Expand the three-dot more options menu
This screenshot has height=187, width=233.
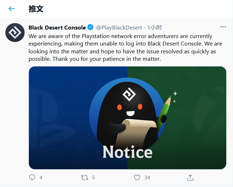click(223, 27)
